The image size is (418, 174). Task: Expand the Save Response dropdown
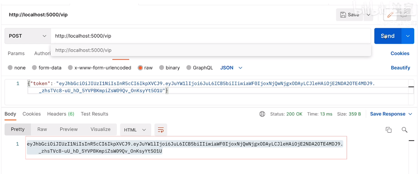[391, 114]
